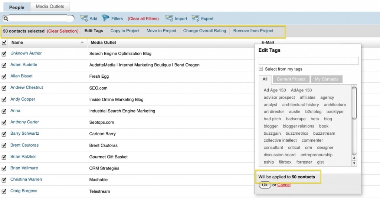
Task: Collapse the 'Select from my tags' section
Action: coord(261,69)
